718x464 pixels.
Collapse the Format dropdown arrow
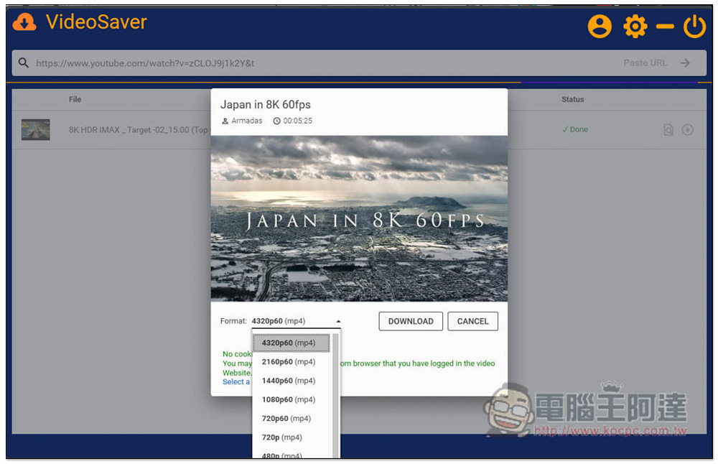click(x=338, y=322)
